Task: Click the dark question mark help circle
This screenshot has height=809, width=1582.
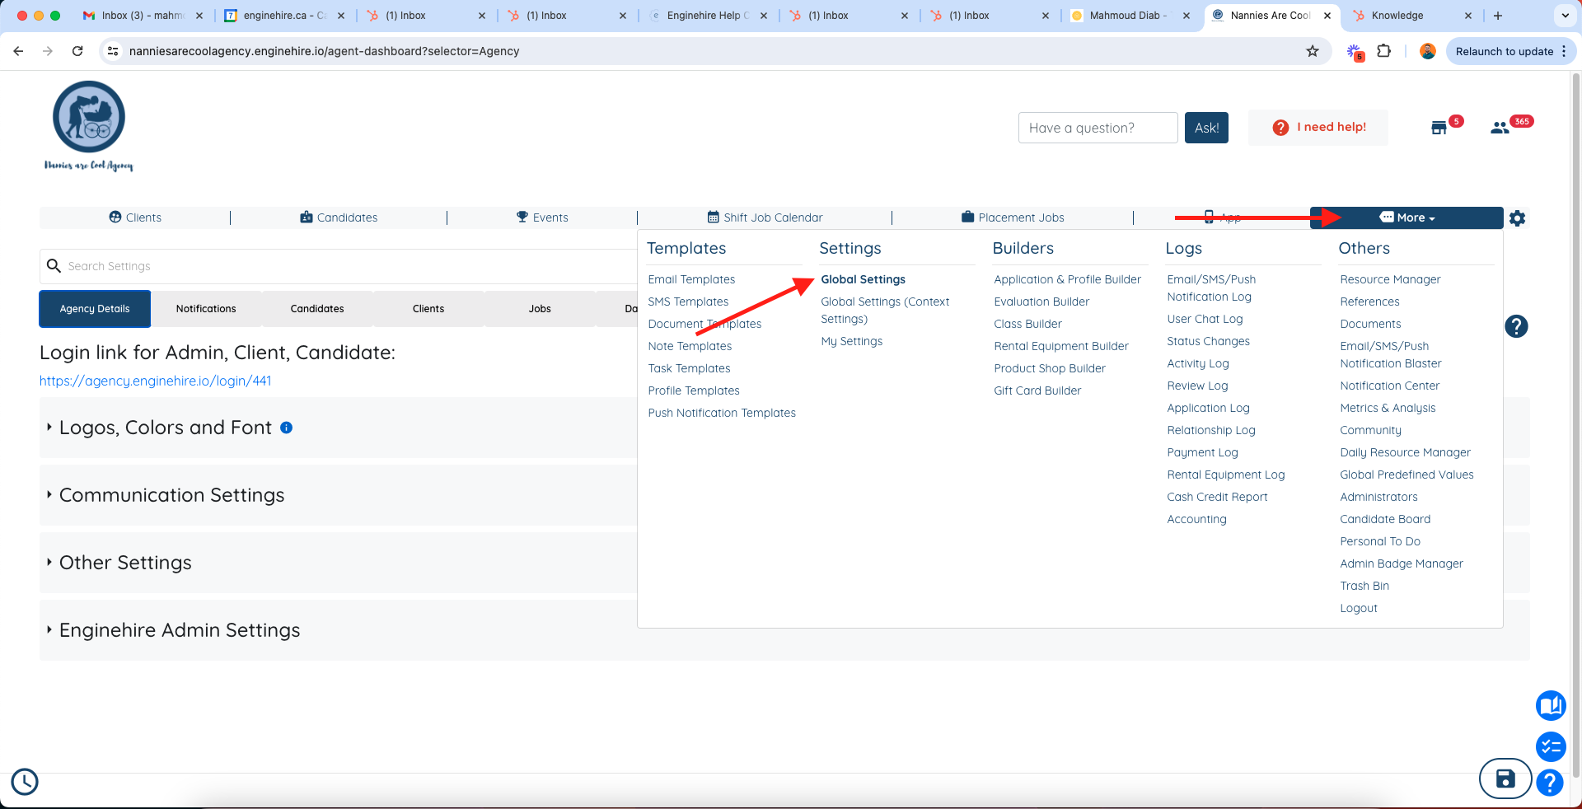Action: 1516,326
